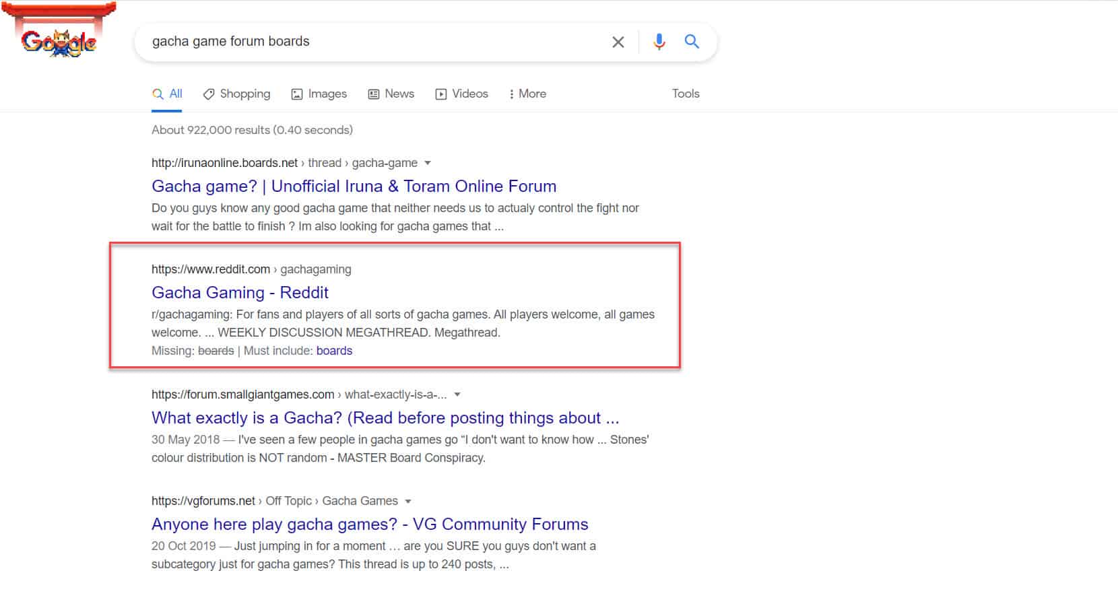The height and width of the screenshot is (610, 1118).
Task: Switch to the Images tab
Action: click(319, 94)
